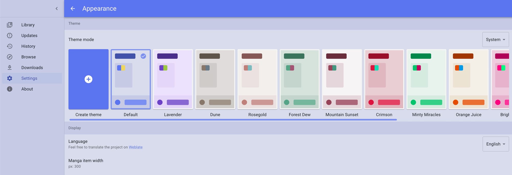
Task: Select the Lavender theme card
Action: 173,79
